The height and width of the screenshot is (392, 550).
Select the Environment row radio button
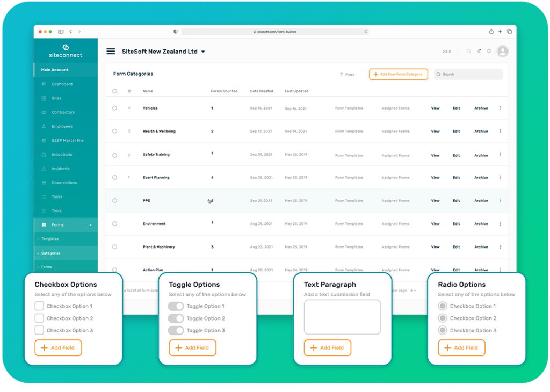(115, 224)
